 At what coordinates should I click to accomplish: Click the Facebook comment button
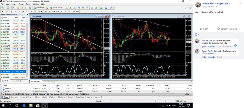pyautogui.click(x=227, y=29)
